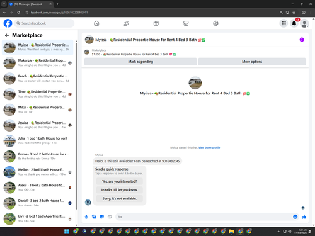Click the browser address bar
This screenshot has width=315, height=236.
151,13
